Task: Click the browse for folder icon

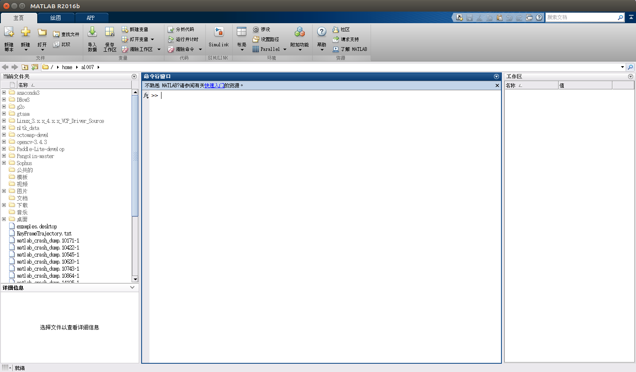Action: pos(35,67)
